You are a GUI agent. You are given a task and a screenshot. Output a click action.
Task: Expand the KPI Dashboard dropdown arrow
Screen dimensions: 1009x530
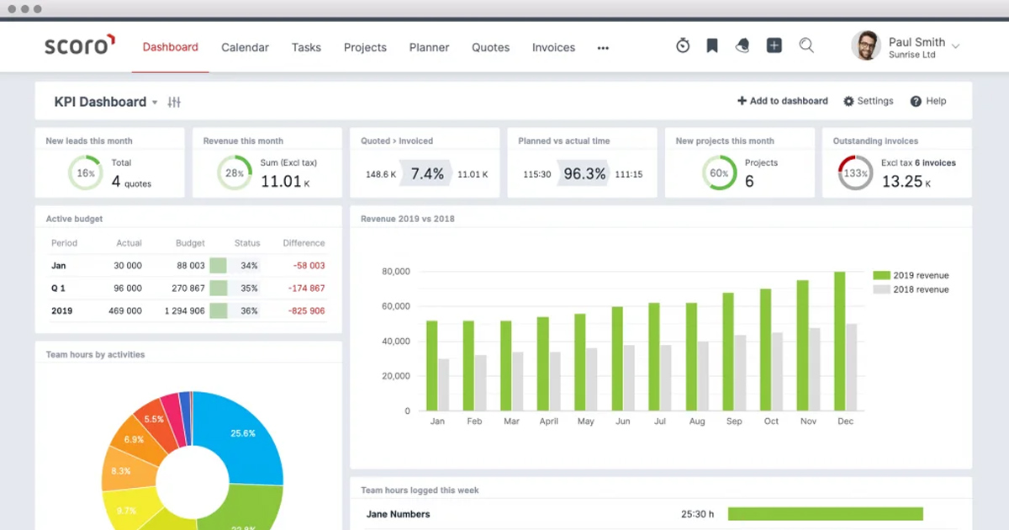click(x=155, y=103)
